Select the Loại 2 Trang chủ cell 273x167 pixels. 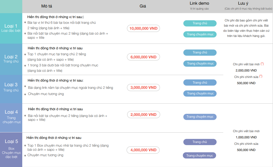click(11, 59)
